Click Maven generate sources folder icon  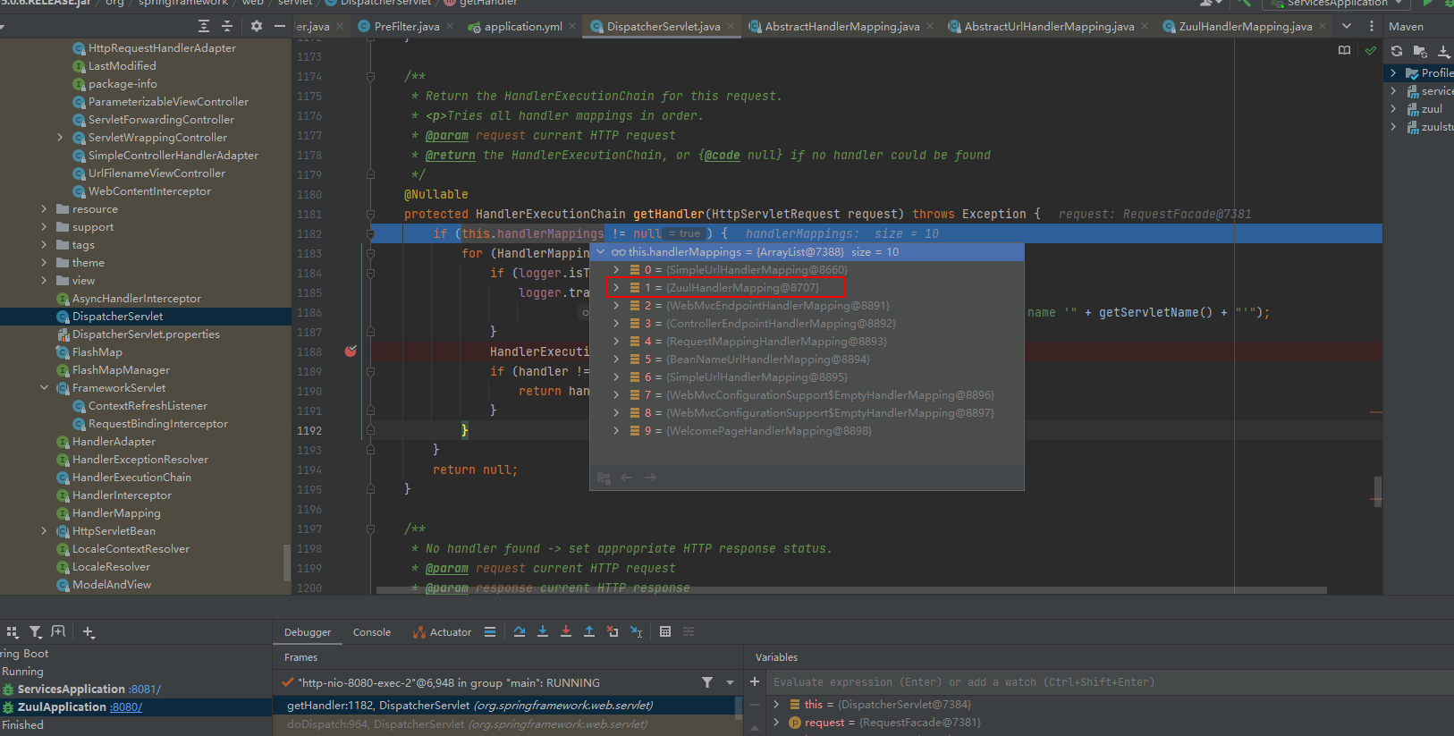click(x=1420, y=51)
